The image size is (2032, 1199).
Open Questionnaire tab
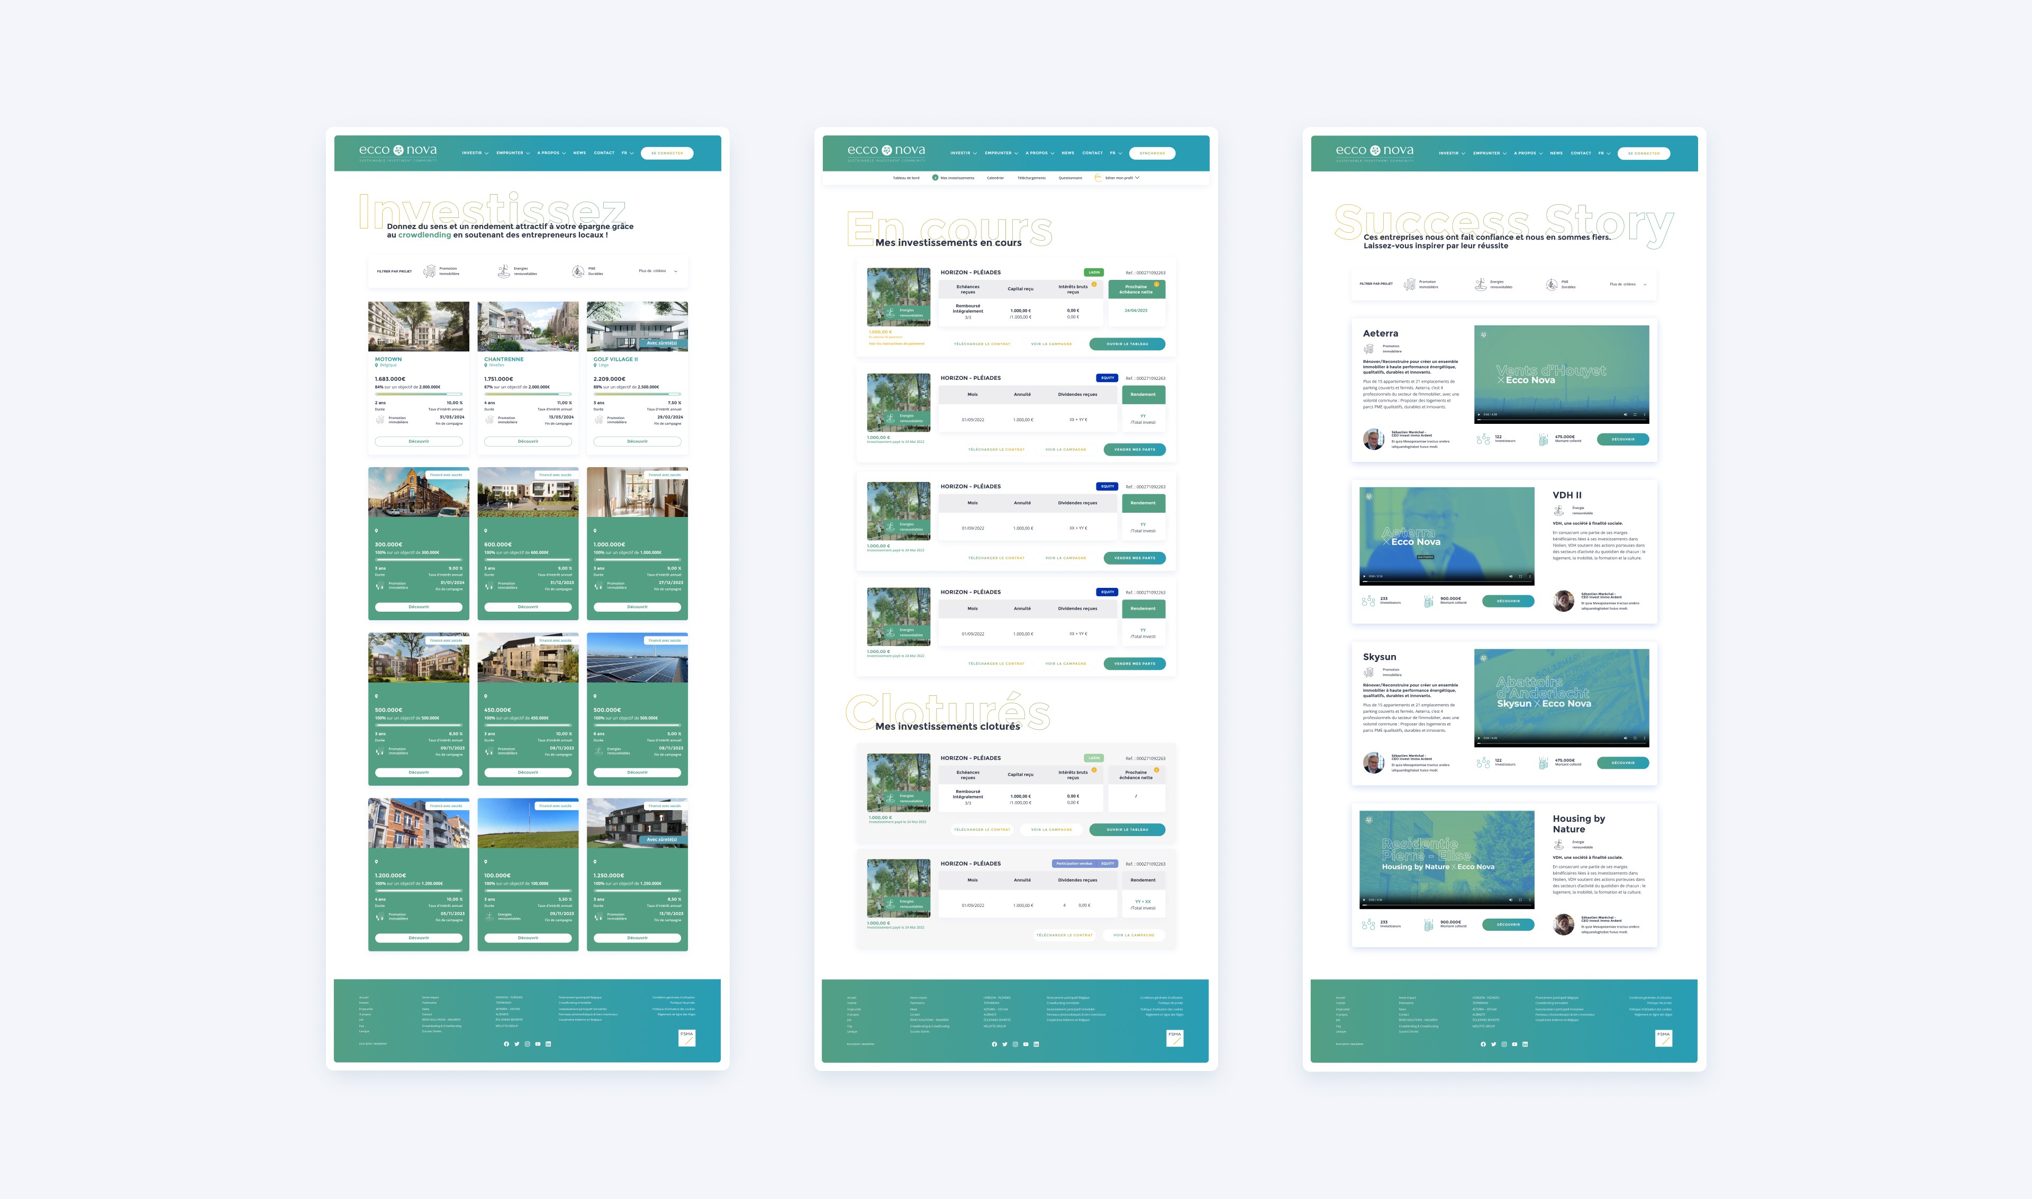(1071, 178)
